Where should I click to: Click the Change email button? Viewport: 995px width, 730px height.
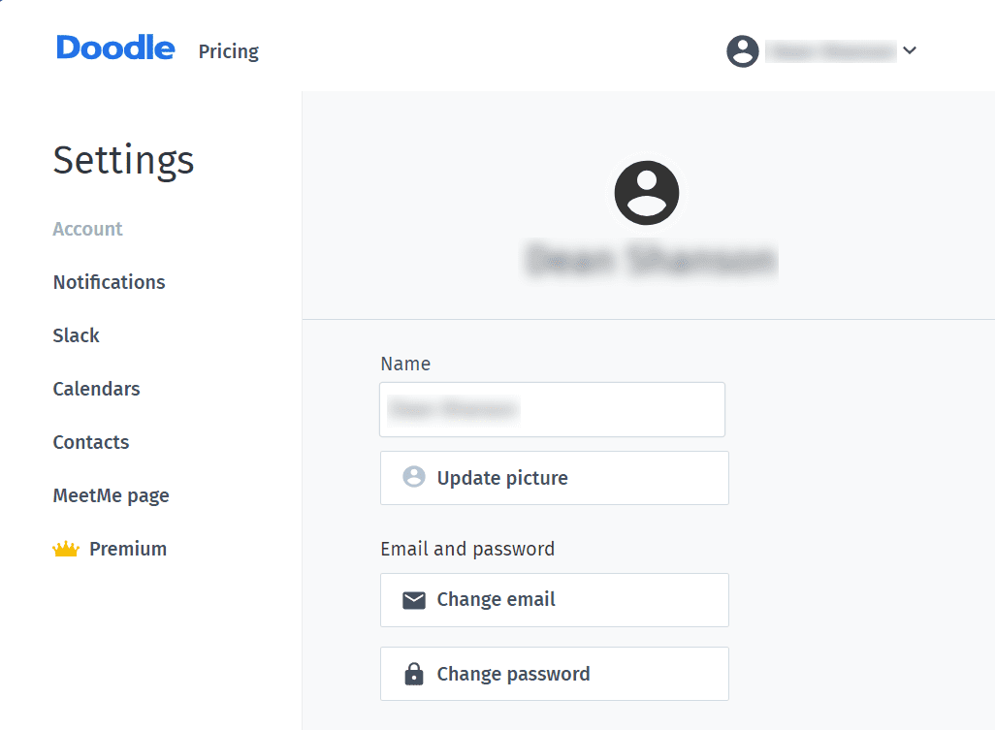pyautogui.click(x=555, y=600)
